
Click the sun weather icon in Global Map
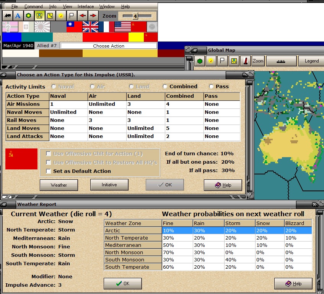click(x=211, y=61)
